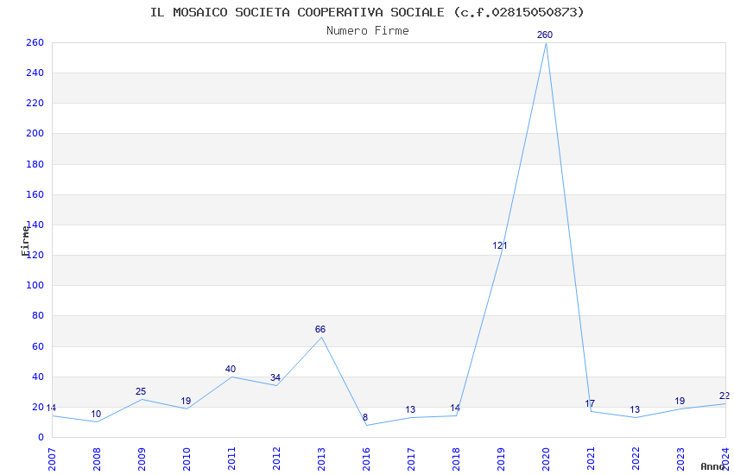Click y-axis tick value 100
734x475 pixels.
pyautogui.click(x=35, y=286)
